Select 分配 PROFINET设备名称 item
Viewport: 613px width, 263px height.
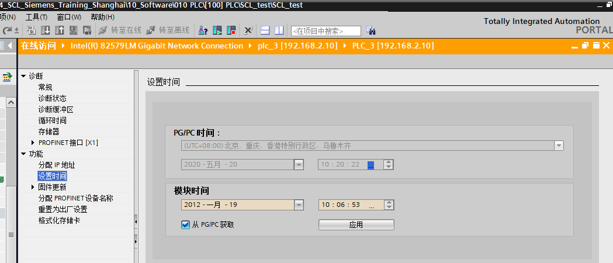pos(75,198)
